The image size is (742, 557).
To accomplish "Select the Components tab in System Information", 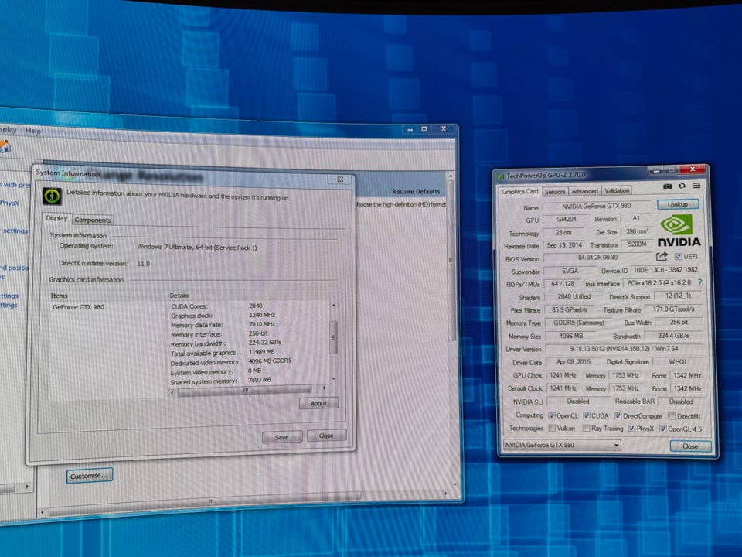I will click(93, 220).
